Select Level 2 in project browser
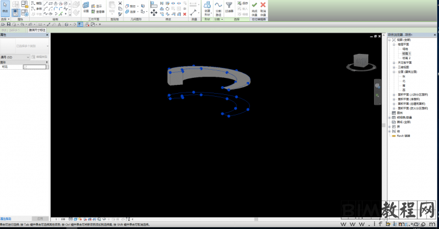 (406, 58)
